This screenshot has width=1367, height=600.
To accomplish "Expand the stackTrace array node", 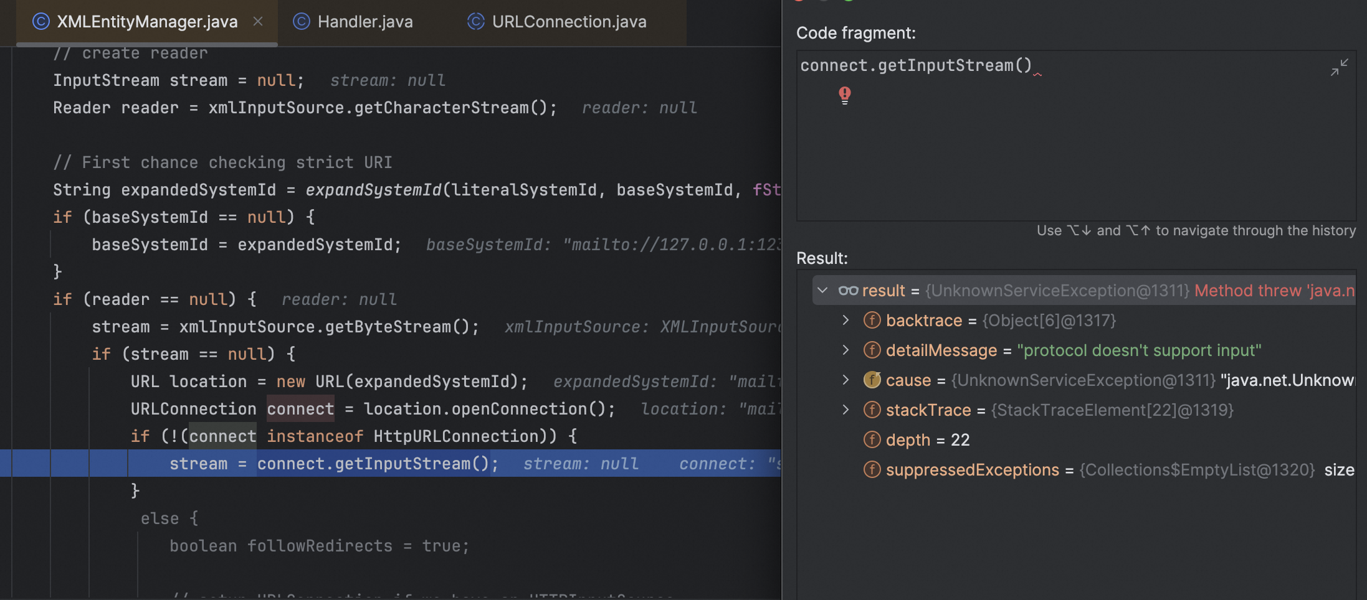I will coord(845,410).
